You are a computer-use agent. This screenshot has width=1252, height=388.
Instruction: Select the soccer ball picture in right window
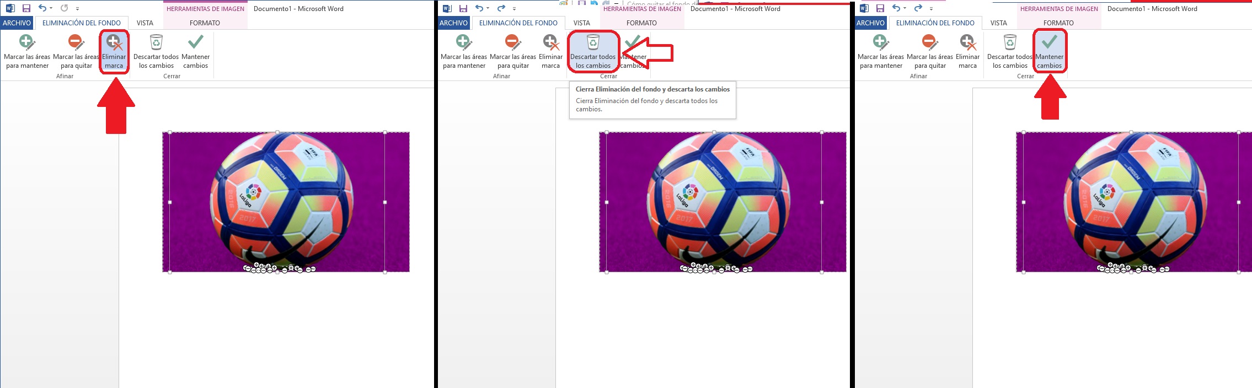click(x=1134, y=202)
